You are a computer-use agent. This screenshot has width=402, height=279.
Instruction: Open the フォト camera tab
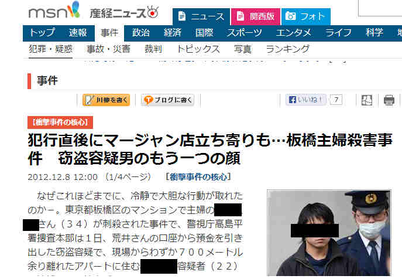(x=306, y=16)
